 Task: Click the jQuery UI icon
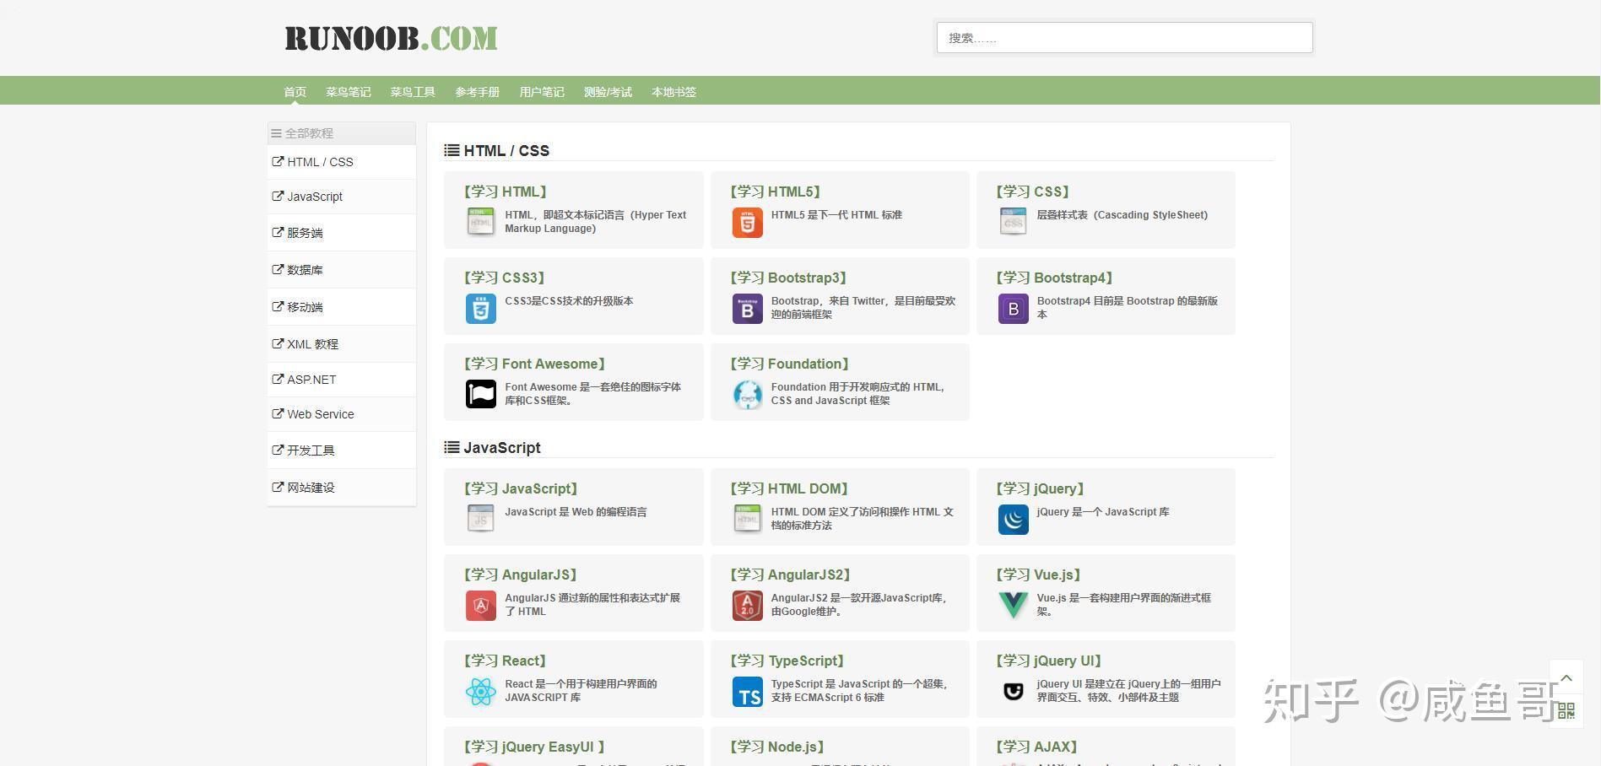pos(1013,692)
